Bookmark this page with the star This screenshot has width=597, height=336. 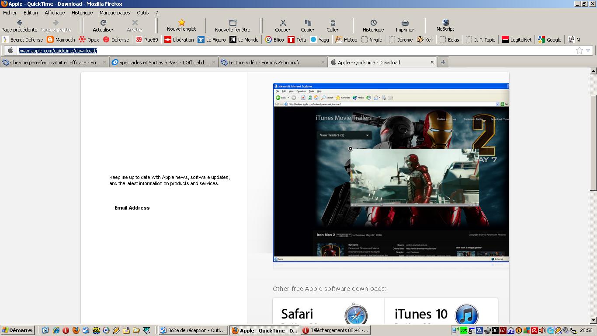click(580, 50)
